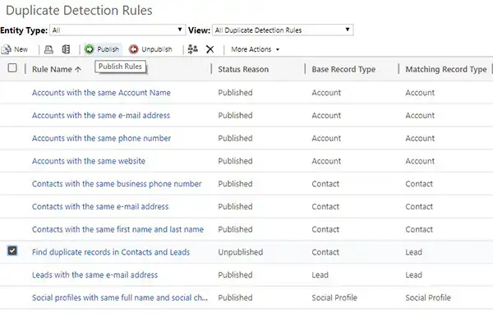This screenshot has width=493, height=322.
Task: Click the green Publish icon
Action: (90, 49)
